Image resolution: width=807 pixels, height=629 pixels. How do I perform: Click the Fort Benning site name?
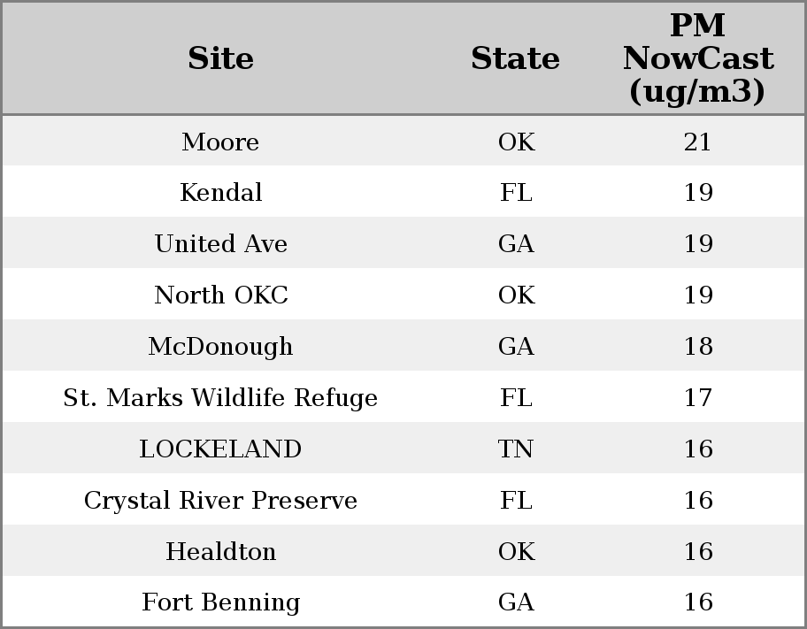tap(220, 602)
